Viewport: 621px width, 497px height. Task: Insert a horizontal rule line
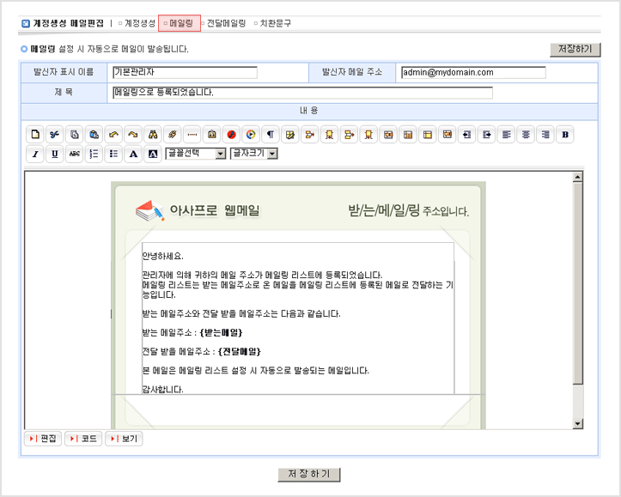(x=192, y=134)
